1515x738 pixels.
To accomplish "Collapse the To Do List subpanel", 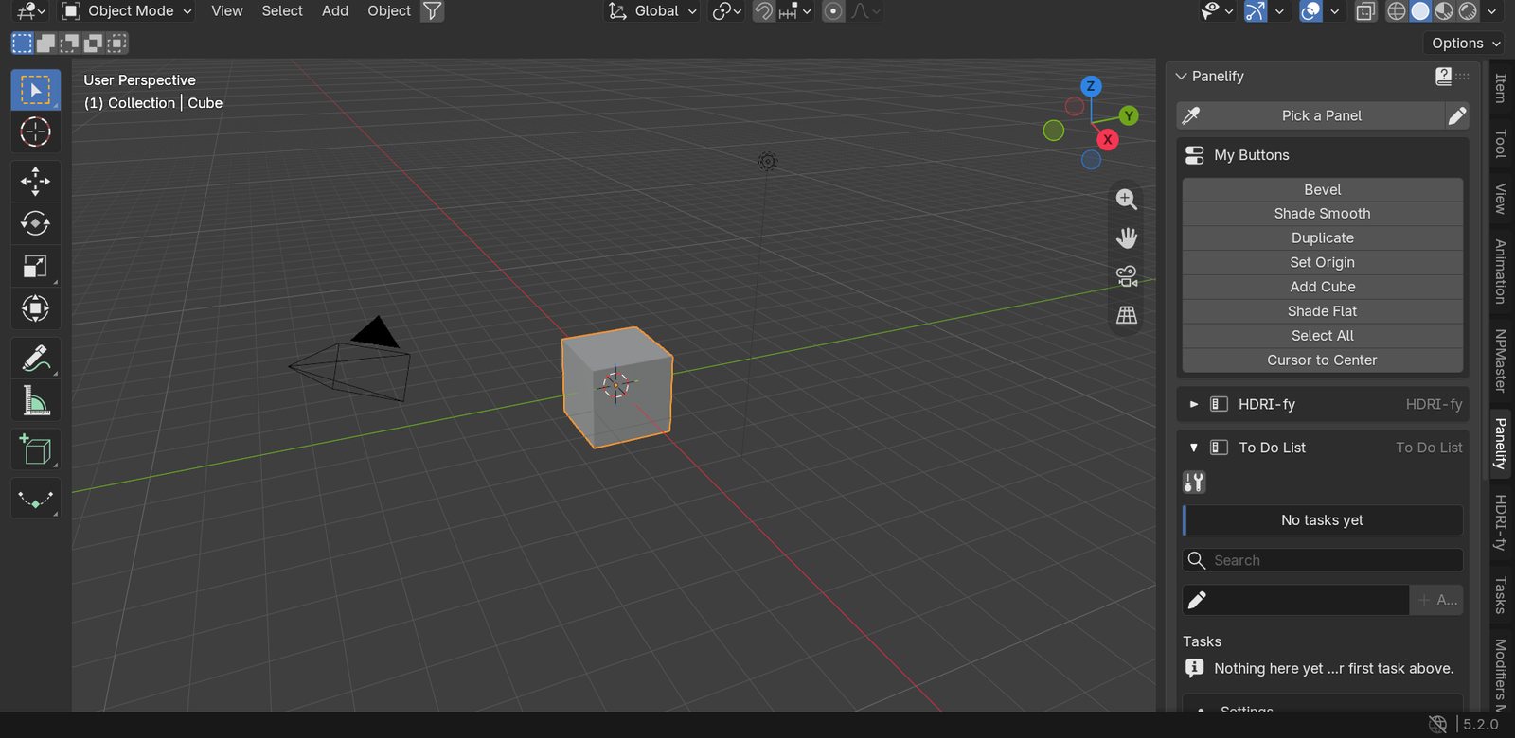I will (x=1194, y=448).
